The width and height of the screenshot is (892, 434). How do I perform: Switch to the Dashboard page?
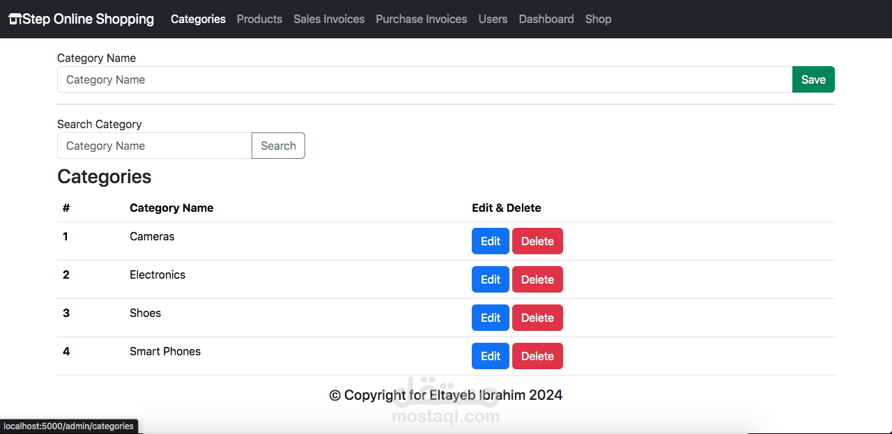[546, 20]
